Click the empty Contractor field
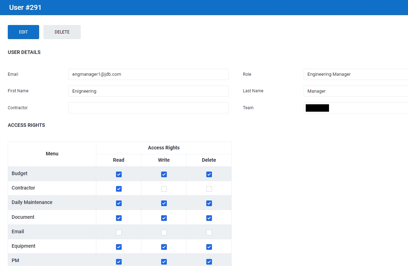 (148, 108)
